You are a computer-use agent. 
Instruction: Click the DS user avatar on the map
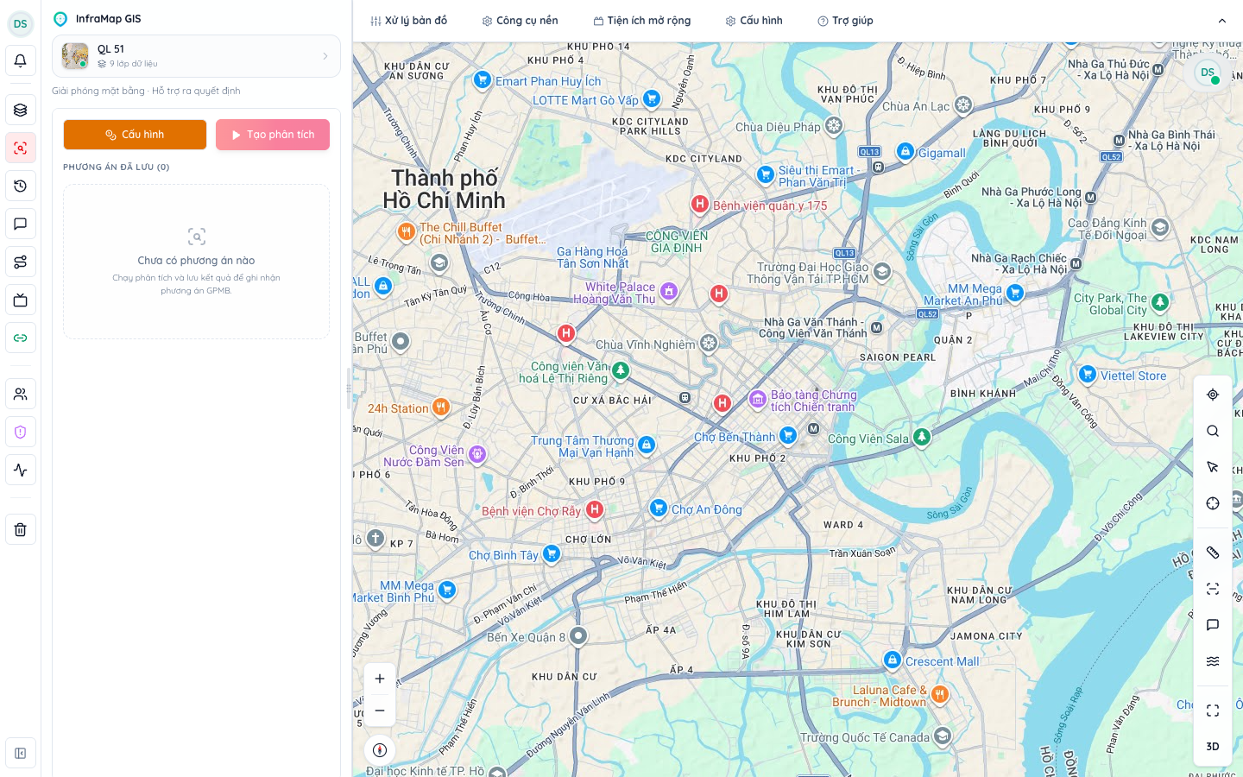[1208, 73]
